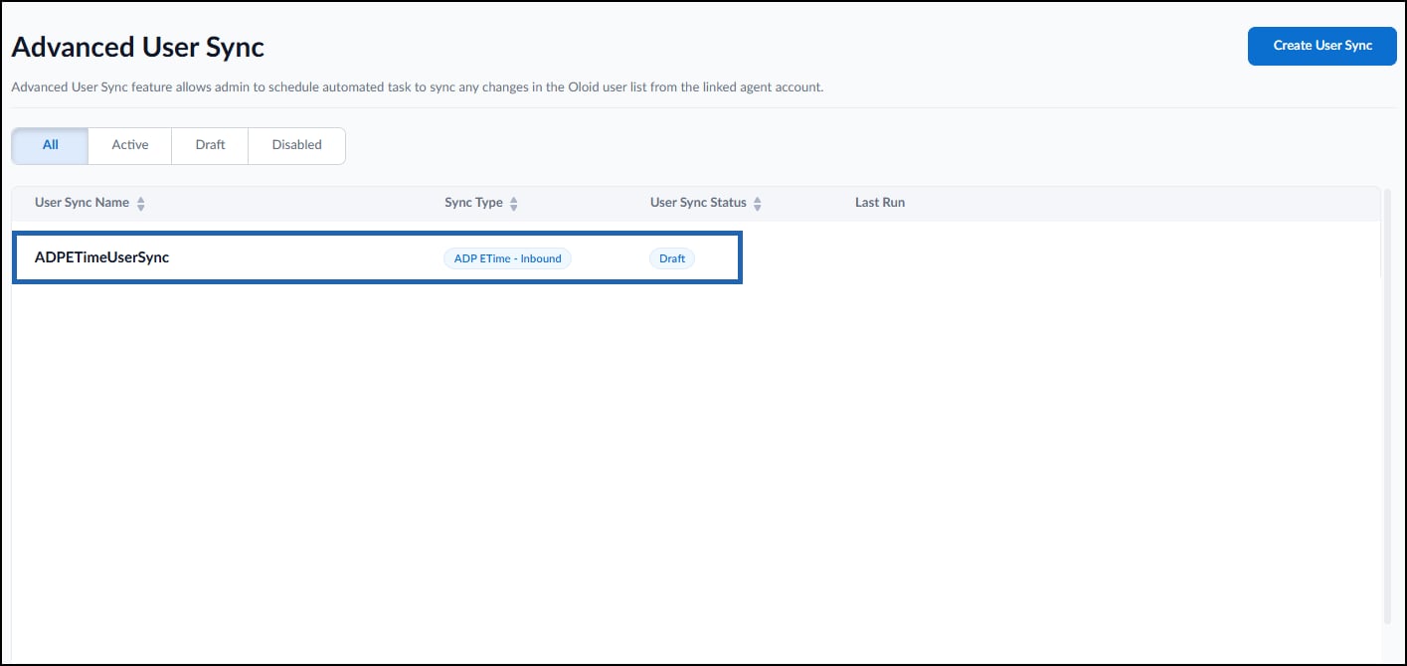This screenshot has height=666, width=1407.
Task: Click the User Sync Name header text
Action: pos(83,203)
